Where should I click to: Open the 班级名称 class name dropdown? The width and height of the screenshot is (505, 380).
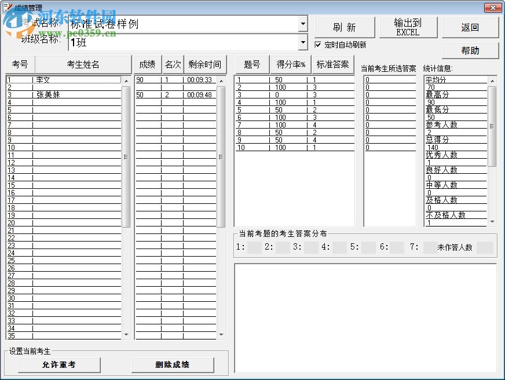click(303, 42)
